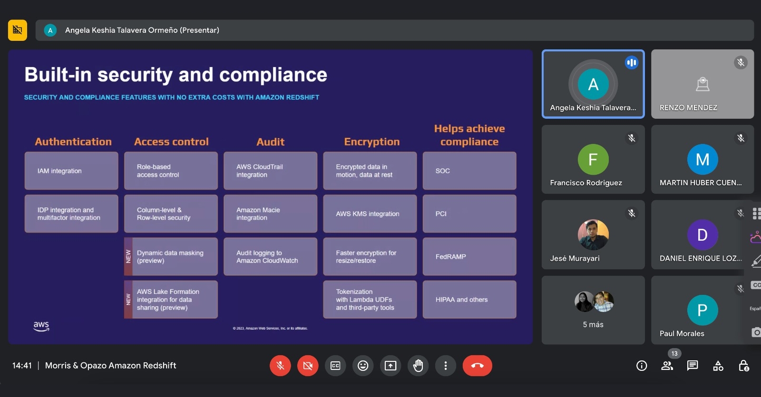The image size is (761, 397).
Task: Click the muted mic icon on Paul Morales's tile
Action: (x=741, y=288)
